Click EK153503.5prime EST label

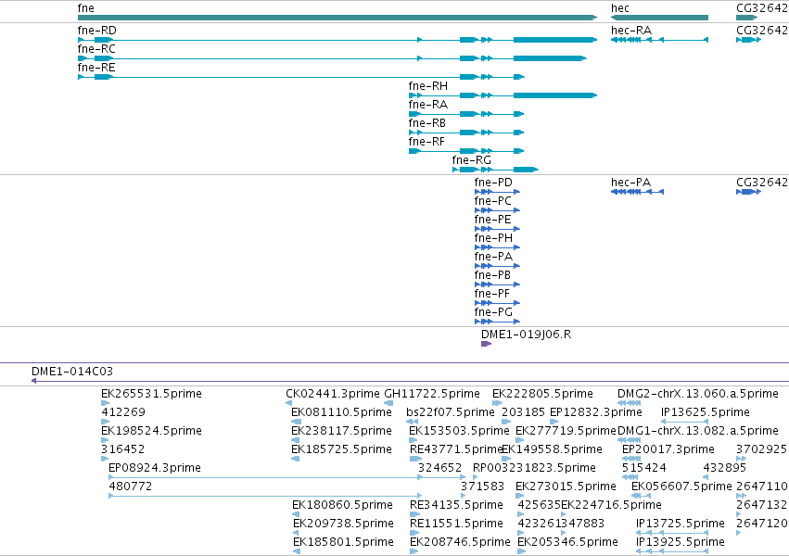point(460,431)
